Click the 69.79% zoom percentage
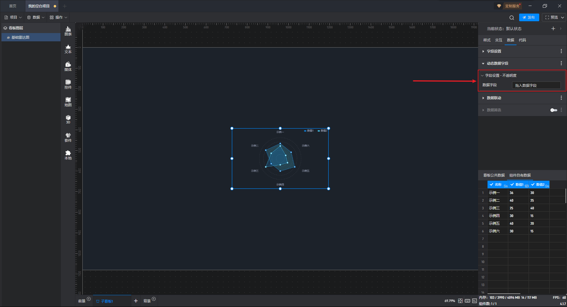 pyautogui.click(x=450, y=301)
